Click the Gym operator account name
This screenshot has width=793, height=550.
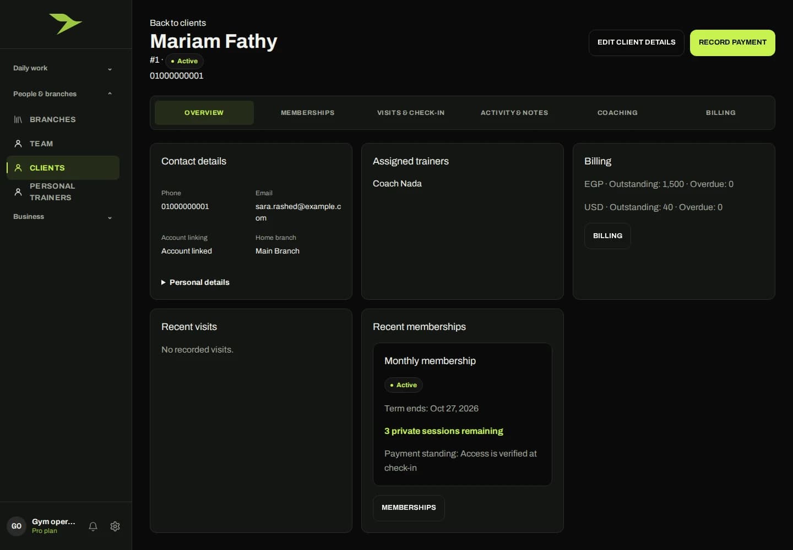click(53, 521)
